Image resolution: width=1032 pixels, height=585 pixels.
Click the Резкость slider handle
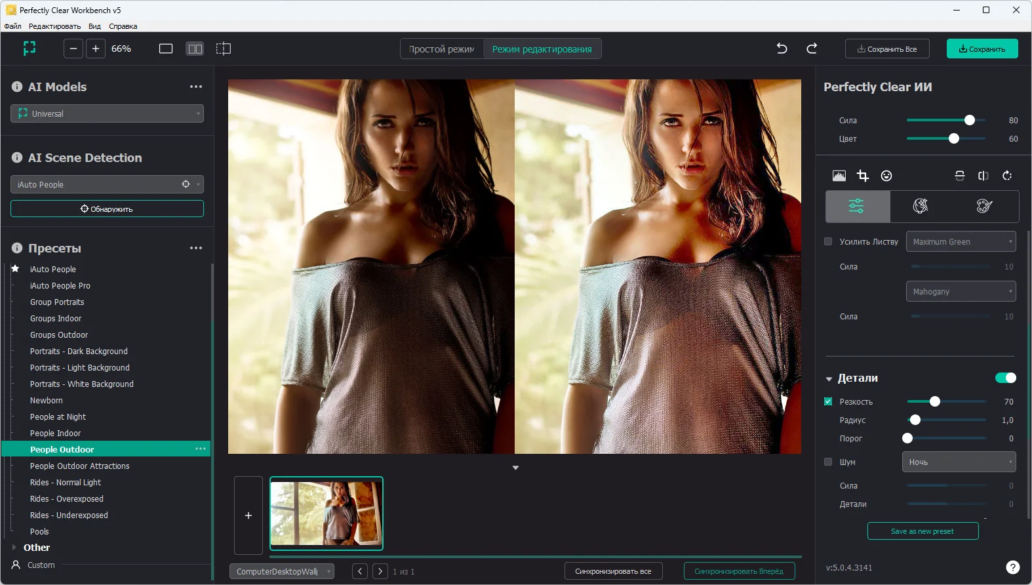point(935,401)
